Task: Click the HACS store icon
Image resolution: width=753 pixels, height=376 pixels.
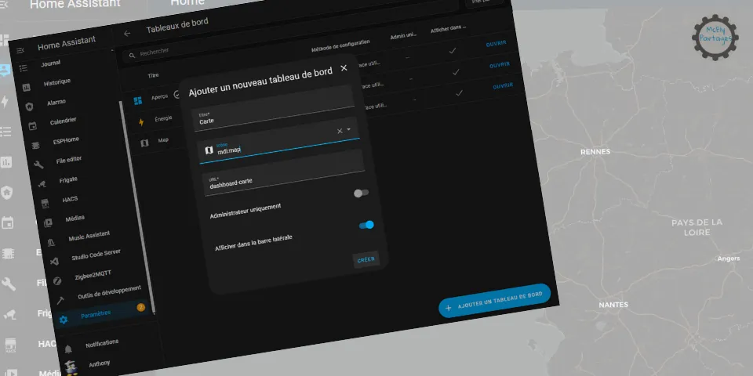Action: pyautogui.click(x=45, y=204)
